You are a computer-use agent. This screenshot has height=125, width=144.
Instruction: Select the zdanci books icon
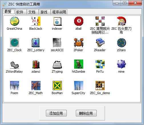coord(36,64)
